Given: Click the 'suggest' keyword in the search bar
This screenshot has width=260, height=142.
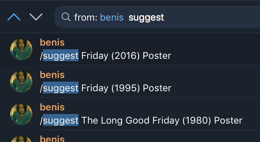Looking at the screenshot, I should pos(146,18).
